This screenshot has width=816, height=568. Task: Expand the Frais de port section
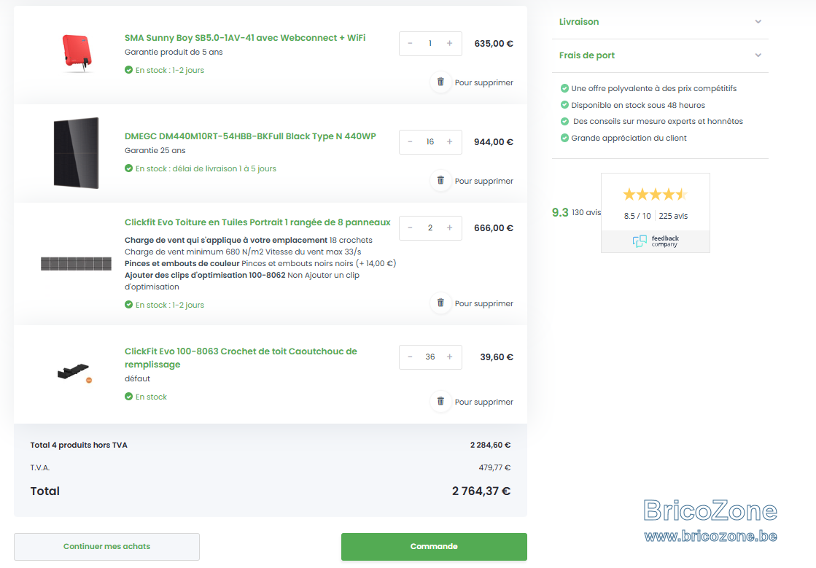click(x=660, y=55)
